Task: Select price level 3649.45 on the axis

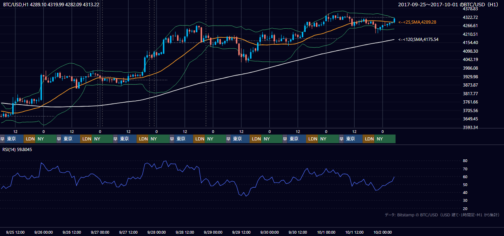Action: tap(470, 119)
